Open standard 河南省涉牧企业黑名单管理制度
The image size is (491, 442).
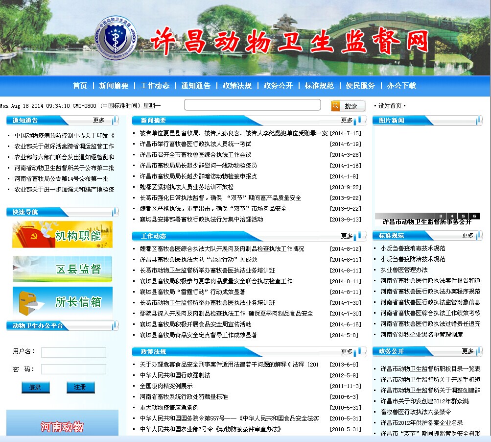pos(421,335)
